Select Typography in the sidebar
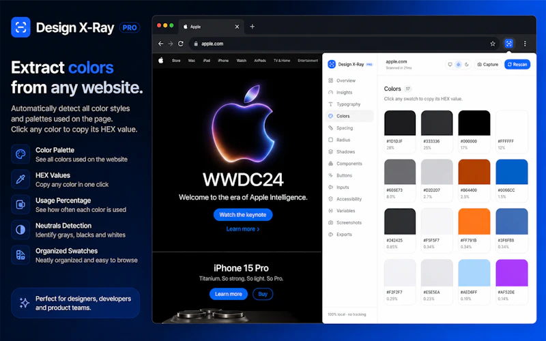This screenshot has width=546, height=341. point(350,104)
